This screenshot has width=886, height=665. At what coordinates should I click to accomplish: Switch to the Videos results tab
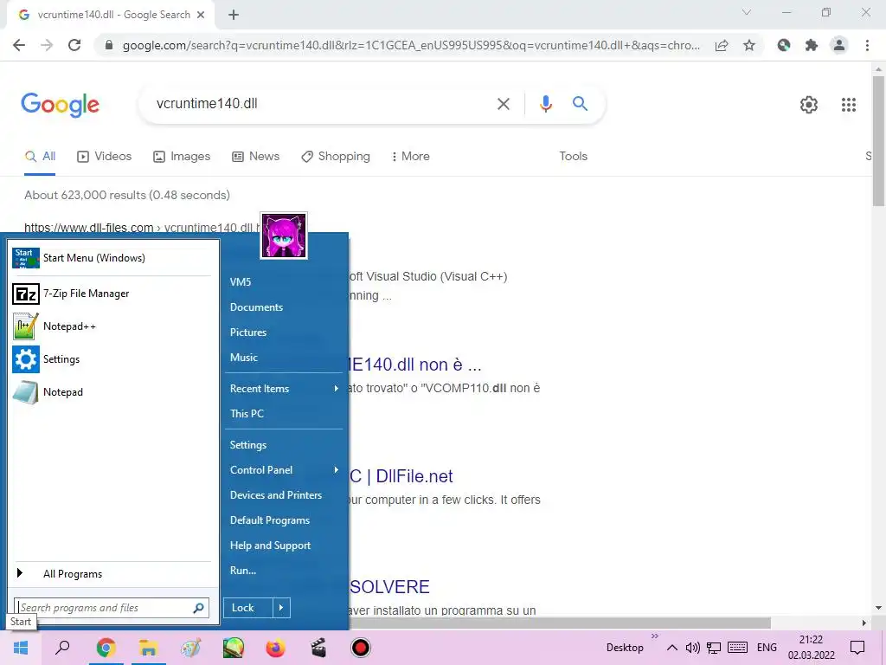click(x=105, y=157)
